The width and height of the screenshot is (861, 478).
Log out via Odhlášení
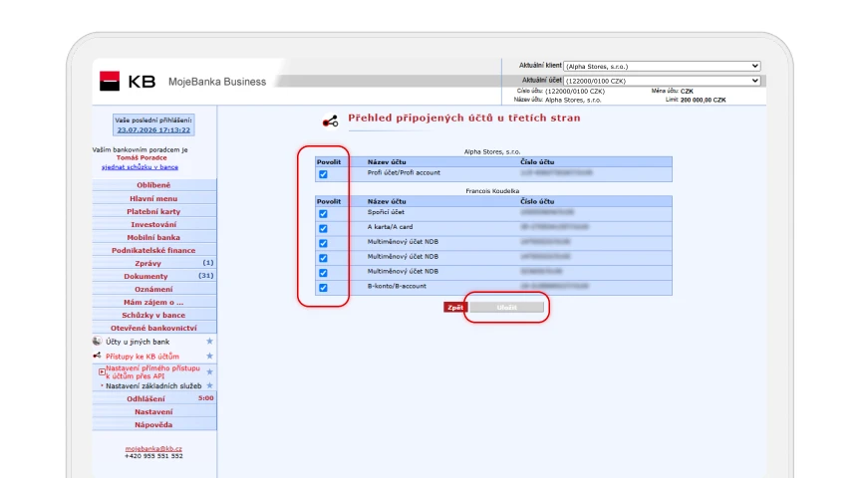coord(153,398)
